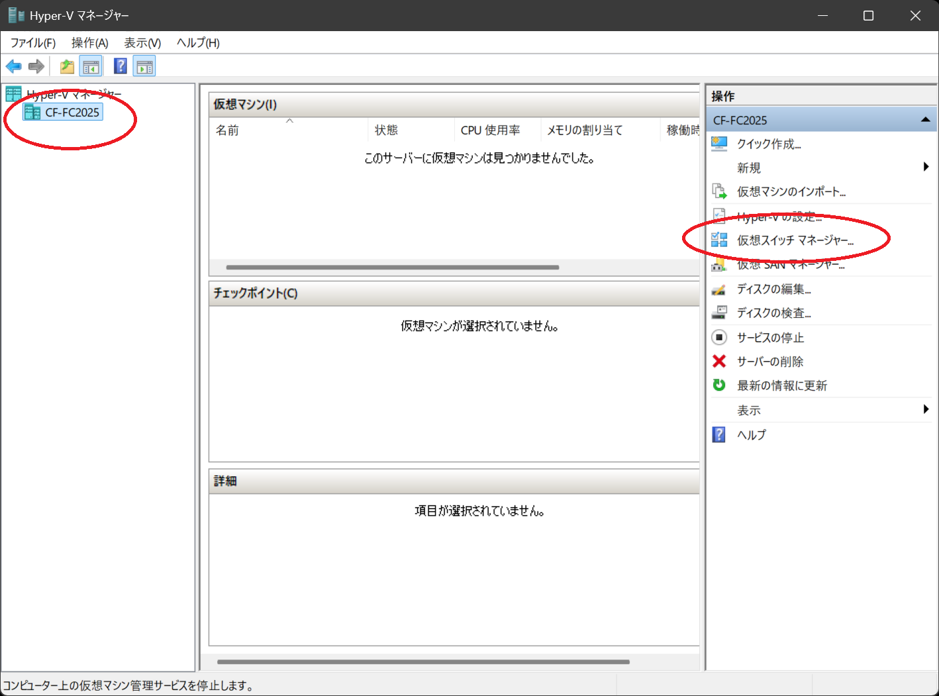This screenshot has height=696, width=939.
Task: Open 仮想スイッチ マネージャー in the actions pane
Action: click(795, 240)
